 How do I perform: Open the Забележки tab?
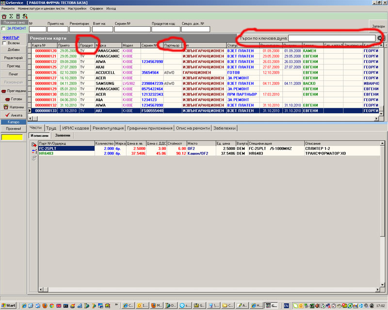[225, 128]
